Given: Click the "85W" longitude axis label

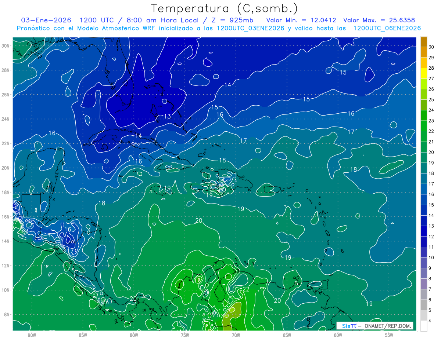Looking at the screenshot, I should pyautogui.click(x=83, y=335).
